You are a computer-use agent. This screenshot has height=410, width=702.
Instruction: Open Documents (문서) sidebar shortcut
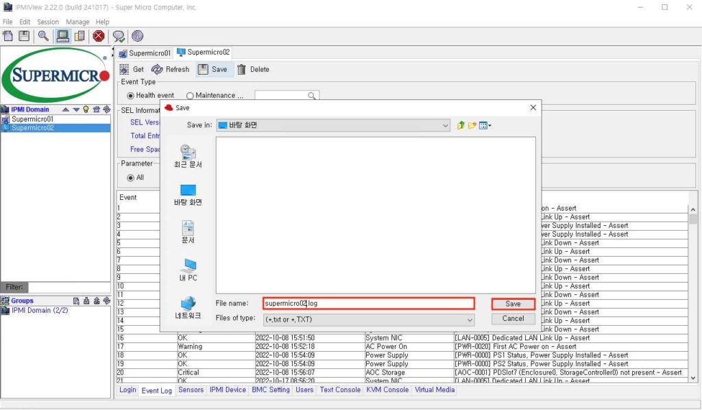tap(188, 233)
